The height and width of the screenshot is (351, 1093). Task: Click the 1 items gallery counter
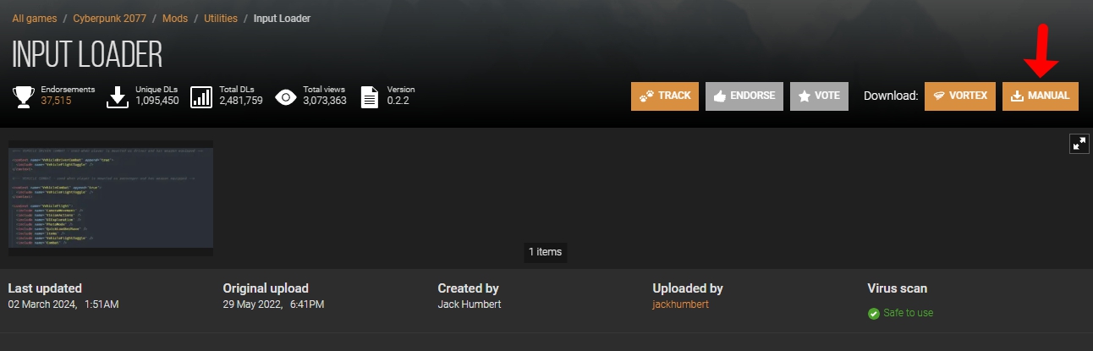click(545, 252)
